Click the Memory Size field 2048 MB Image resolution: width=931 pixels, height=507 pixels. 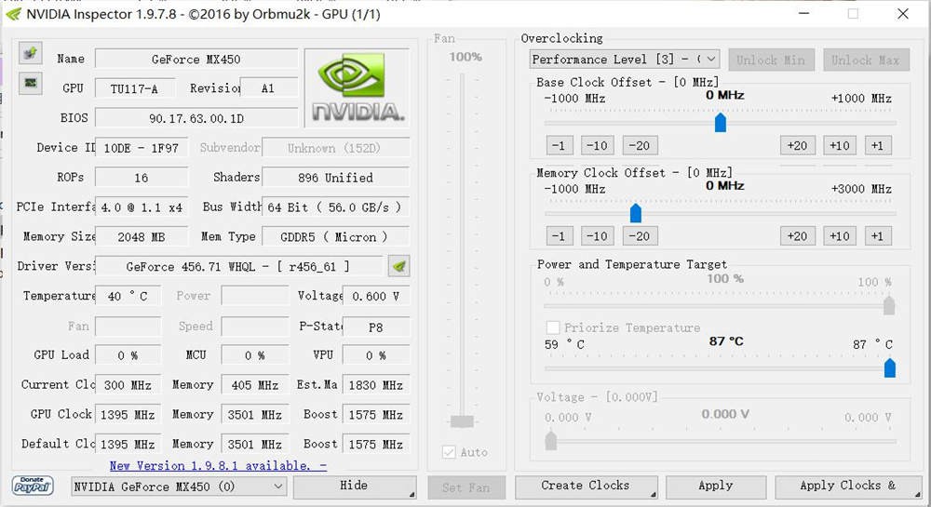pos(142,237)
